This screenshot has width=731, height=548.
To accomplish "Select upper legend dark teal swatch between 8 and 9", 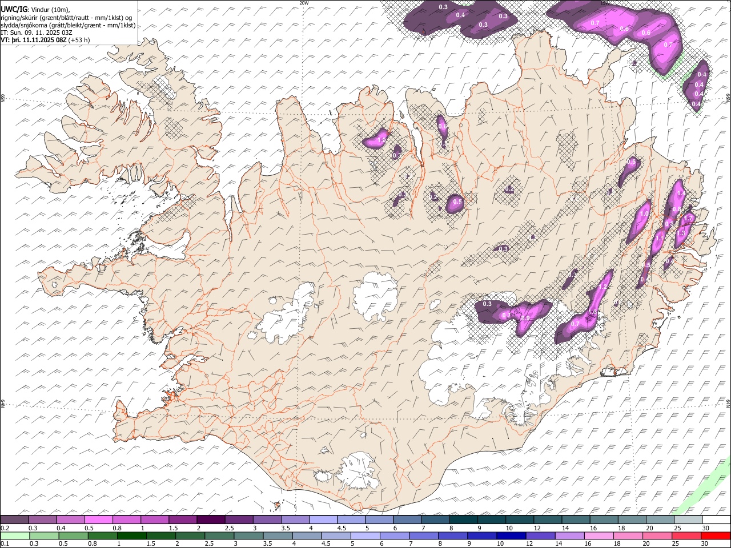I will click(464, 519).
